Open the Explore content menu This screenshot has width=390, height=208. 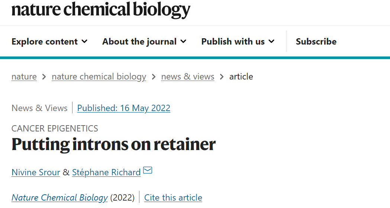pos(45,42)
